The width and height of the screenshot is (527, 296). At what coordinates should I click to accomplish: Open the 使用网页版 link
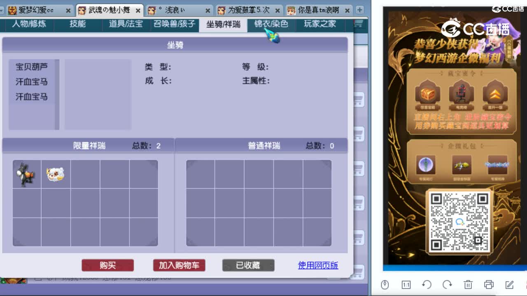coord(318,265)
